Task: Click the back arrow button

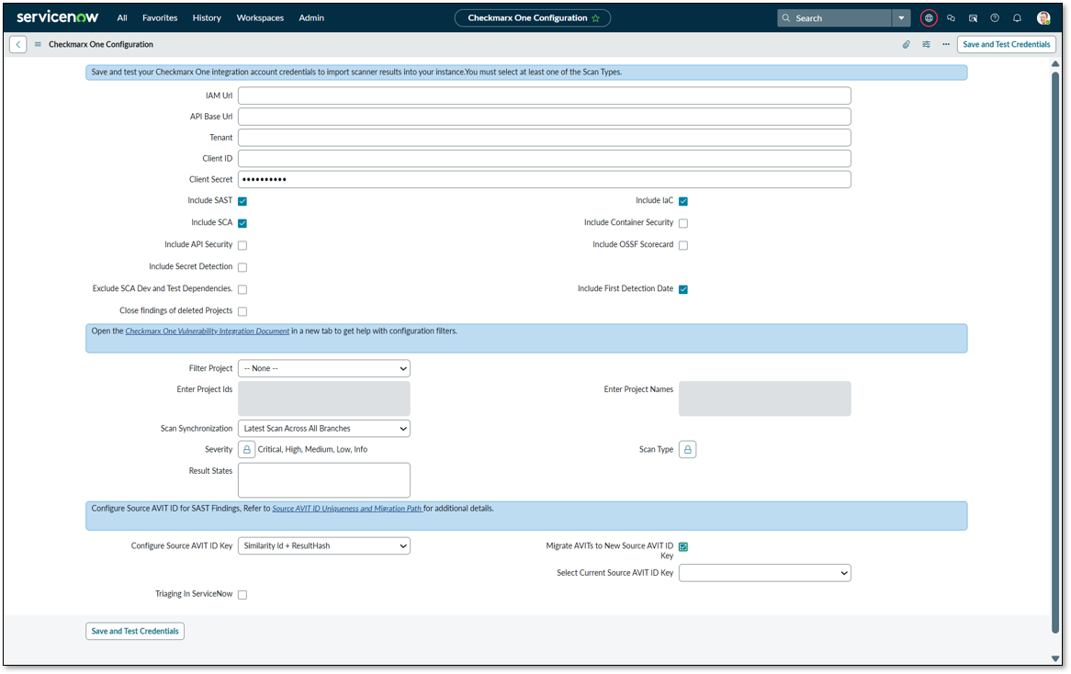Action: point(18,44)
